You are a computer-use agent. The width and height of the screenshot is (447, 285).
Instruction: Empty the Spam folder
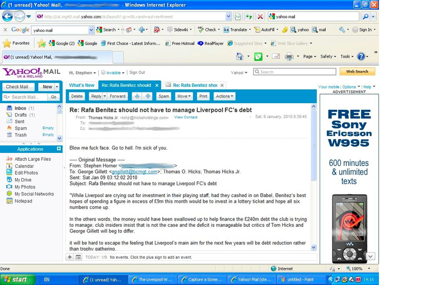[x=48, y=128]
